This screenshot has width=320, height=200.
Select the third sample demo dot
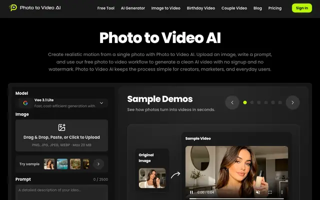pyautogui.click(x=259, y=102)
